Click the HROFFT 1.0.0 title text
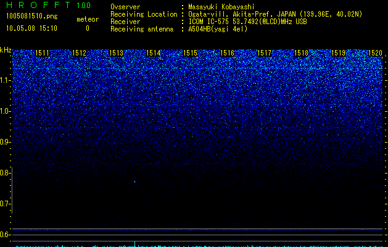 coord(48,5)
